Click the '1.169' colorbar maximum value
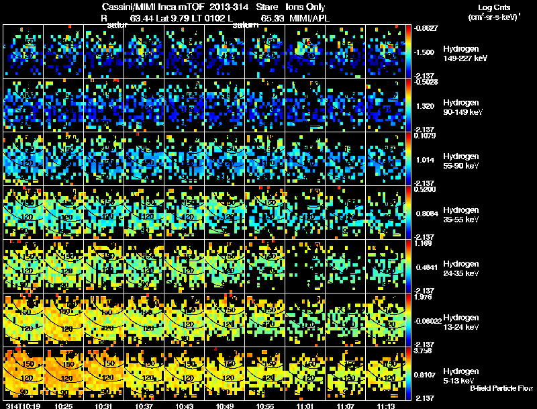This screenshot has width=537, height=409. (x=423, y=243)
